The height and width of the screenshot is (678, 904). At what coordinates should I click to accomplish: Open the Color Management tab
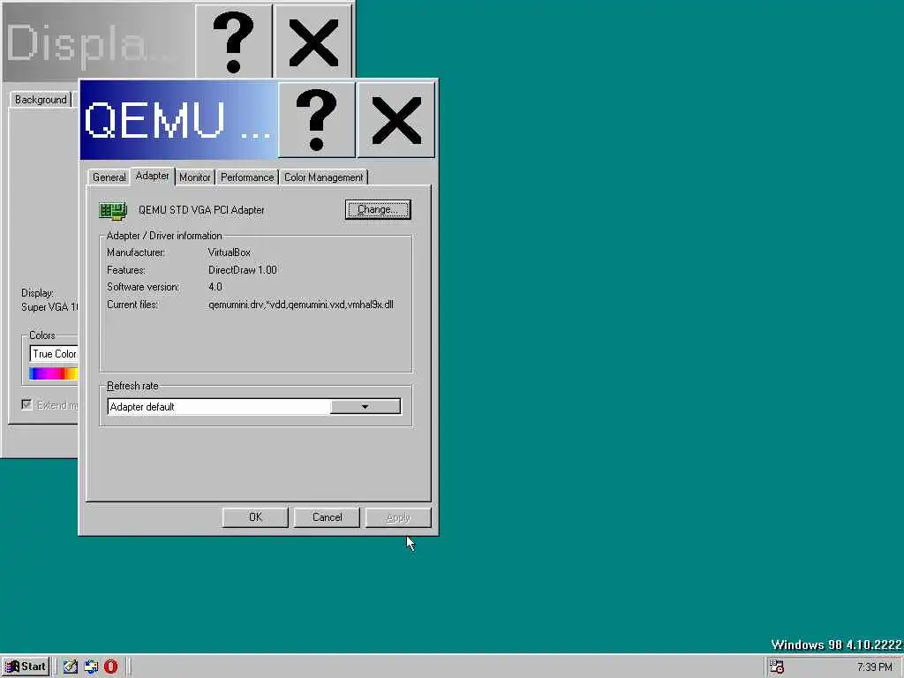point(323,177)
